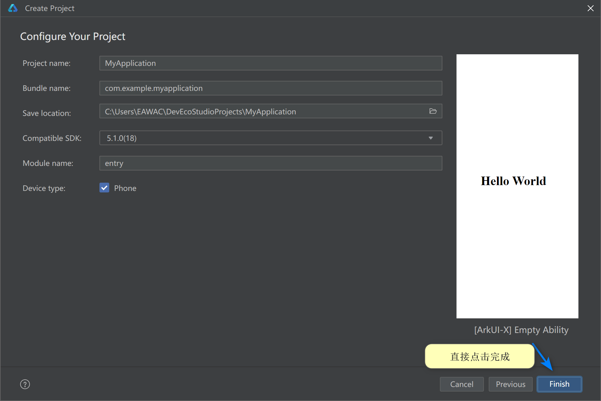The width and height of the screenshot is (601, 401).
Task: Click the [ArkUI-X] Empty Ability caption
Action: tap(521, 330)
